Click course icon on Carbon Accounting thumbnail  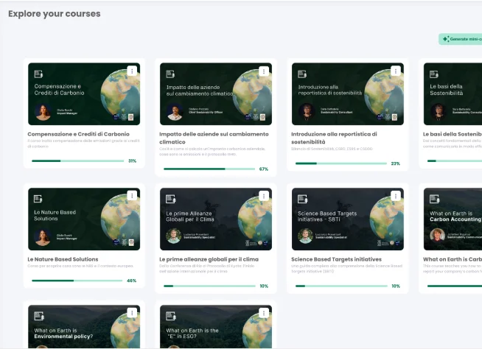[x=434, y=199]
